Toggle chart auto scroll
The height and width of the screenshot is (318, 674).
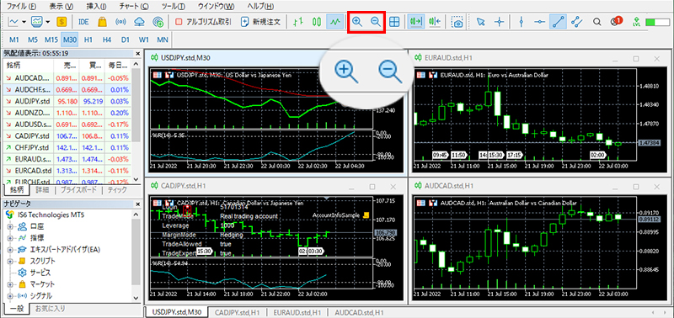pyautogui.click(x=416, y=22)
